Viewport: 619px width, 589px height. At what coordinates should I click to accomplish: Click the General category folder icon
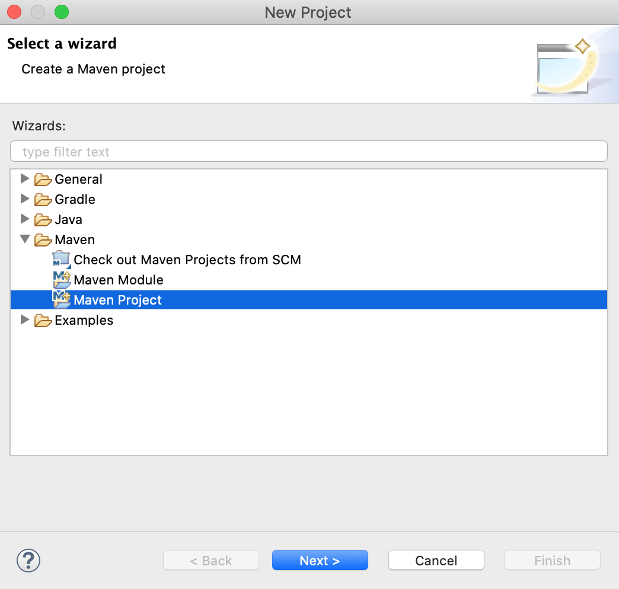coord(43,179)
